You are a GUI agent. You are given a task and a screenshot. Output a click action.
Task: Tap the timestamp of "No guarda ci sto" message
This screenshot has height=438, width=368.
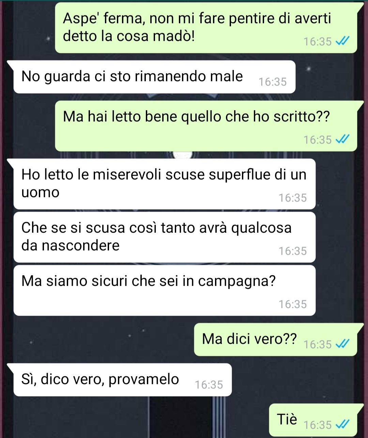(x=273, y=82)
